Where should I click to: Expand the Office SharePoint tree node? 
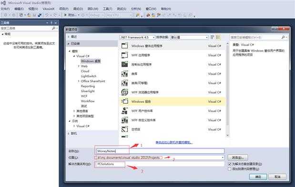pos(79,81)
